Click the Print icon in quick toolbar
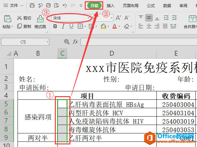The height and width of the screenshot is (147, 197). (x=48, y=6)
